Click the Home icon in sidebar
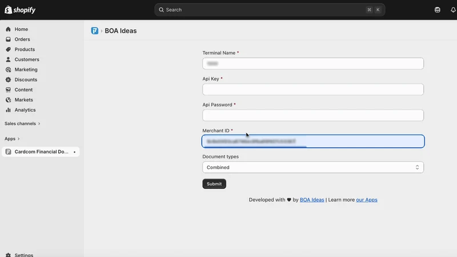The width and height of the screenshot is (457, 257). pos(8,29)
